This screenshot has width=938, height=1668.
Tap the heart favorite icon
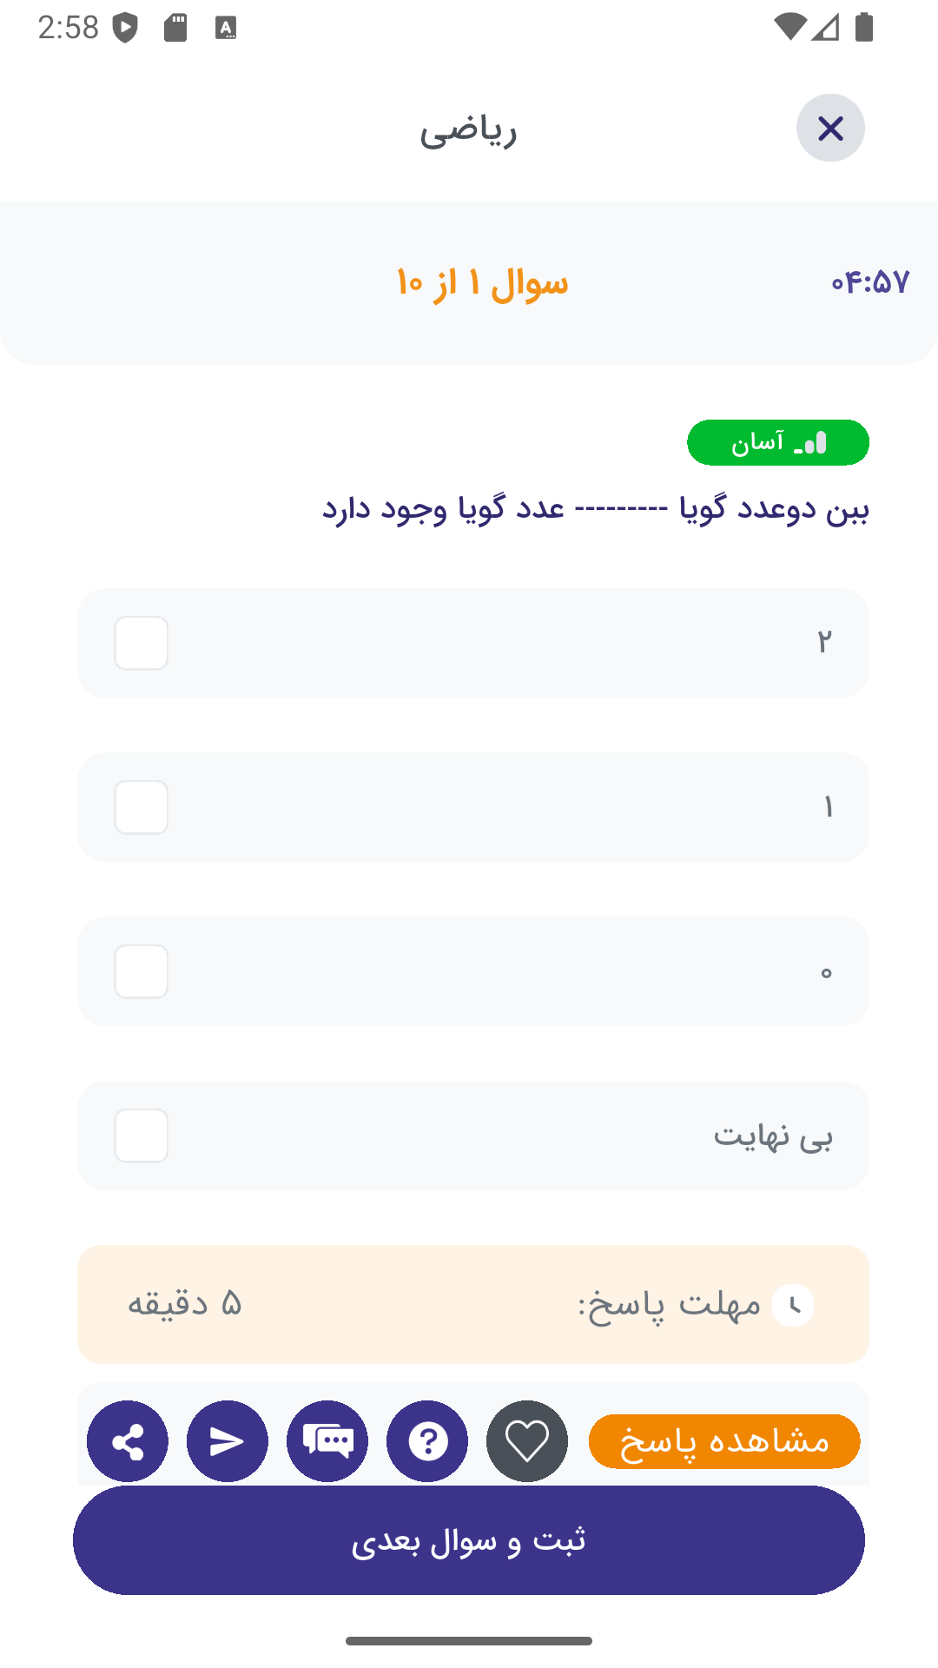527,1441
